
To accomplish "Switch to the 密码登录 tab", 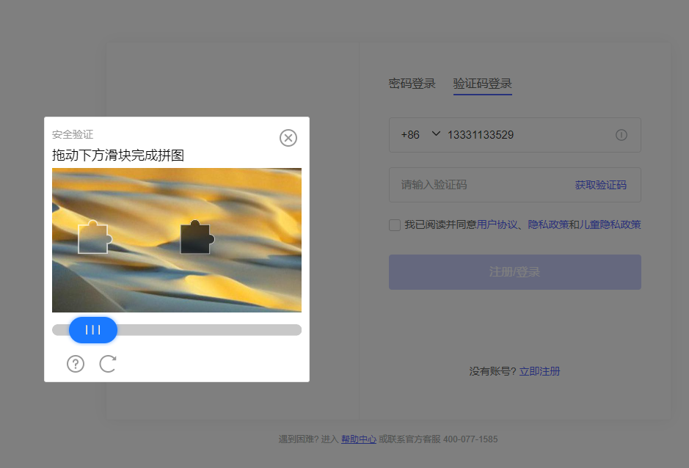I will click(x=412, y=84).
